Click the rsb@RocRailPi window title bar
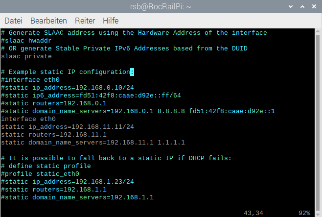This screenshot has width=322, height=217. click(x=161, y=6)
